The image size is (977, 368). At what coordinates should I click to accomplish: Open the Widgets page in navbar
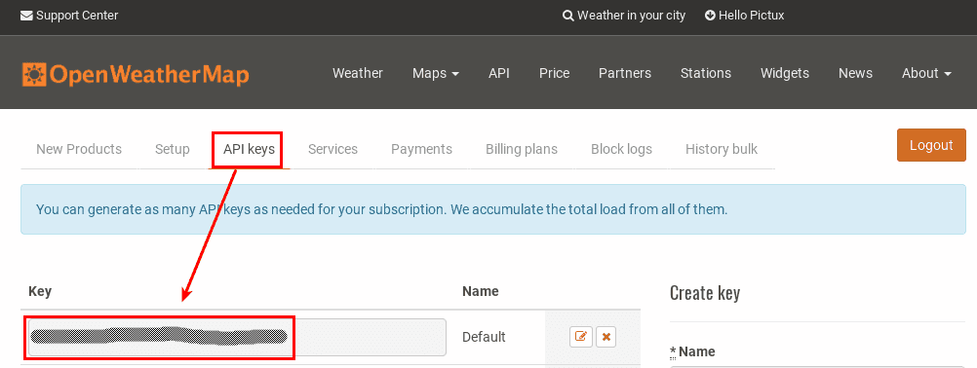(x=785, y=73)
